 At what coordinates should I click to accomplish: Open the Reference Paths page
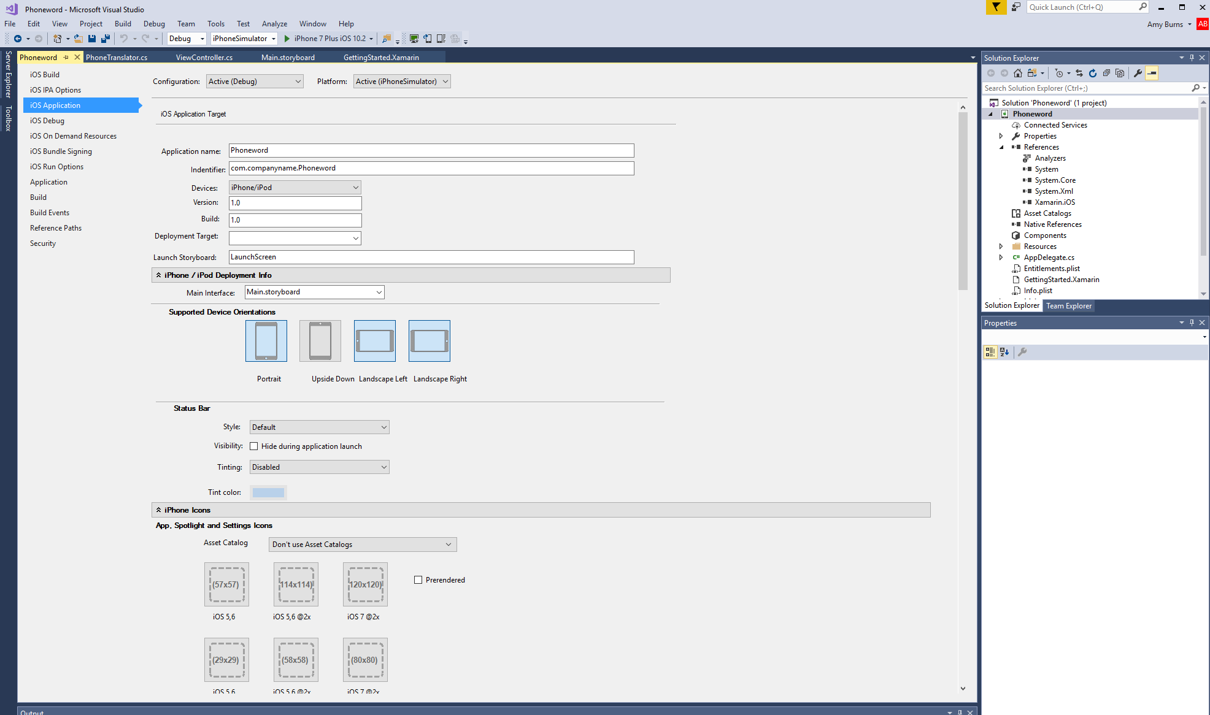click(56, 228)
